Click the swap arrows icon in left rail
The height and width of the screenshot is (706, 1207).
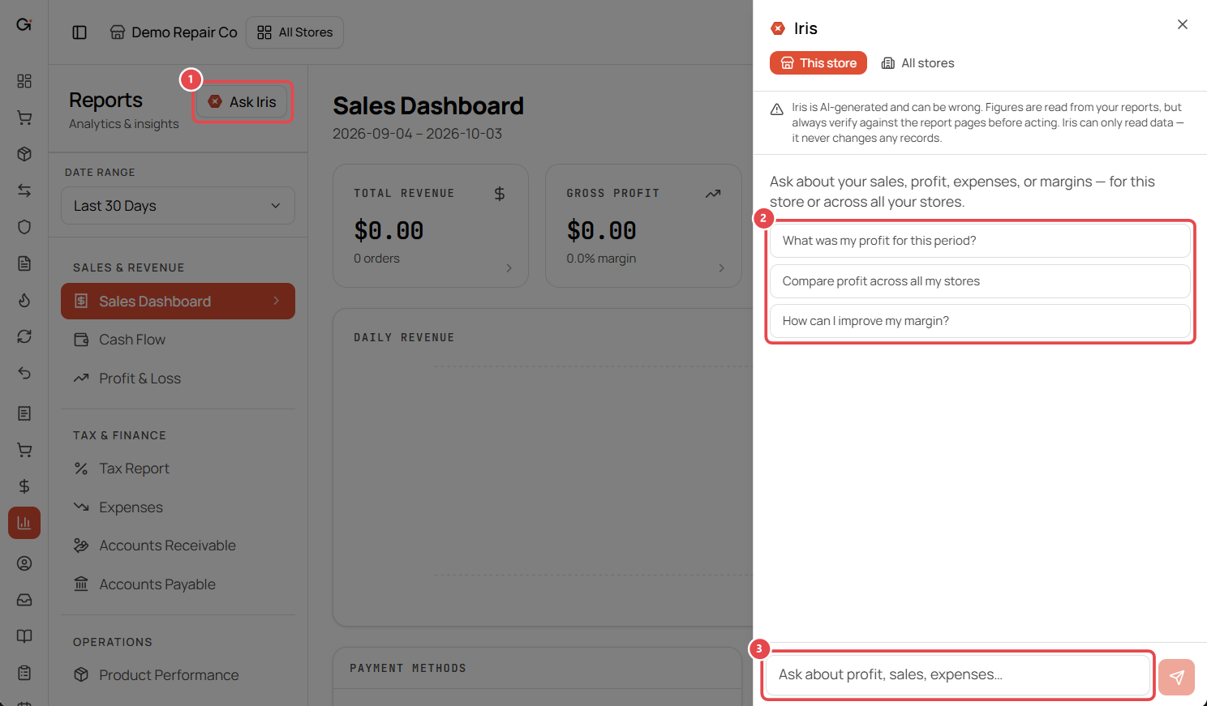coord(24,190)
